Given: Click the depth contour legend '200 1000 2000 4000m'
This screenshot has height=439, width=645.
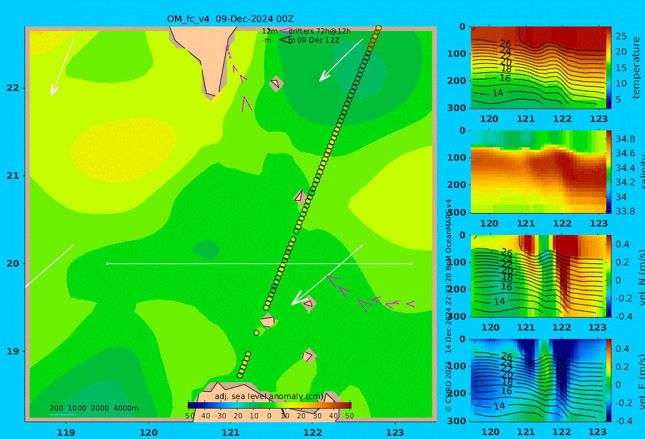Looking at the screenshot, I should [94, 408].
